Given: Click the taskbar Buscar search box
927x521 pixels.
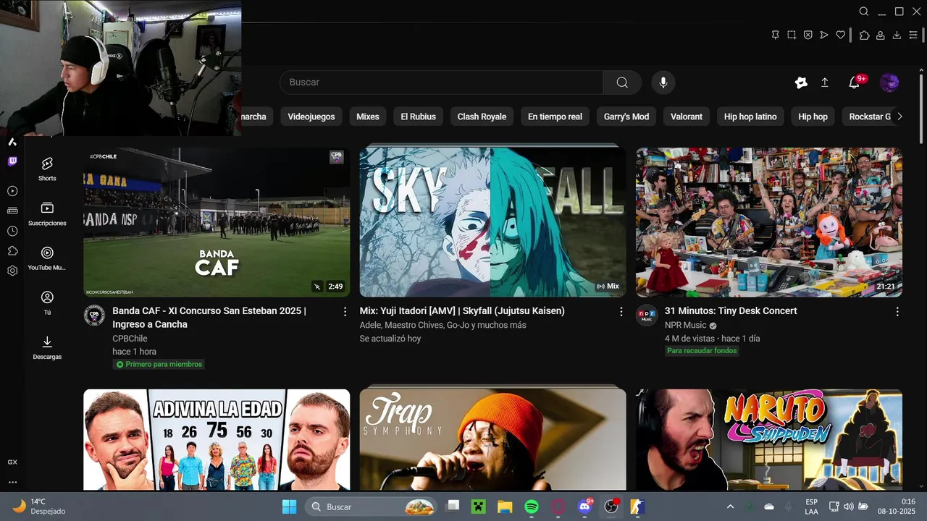Looking at the screenshot, I should click(371, 507).
